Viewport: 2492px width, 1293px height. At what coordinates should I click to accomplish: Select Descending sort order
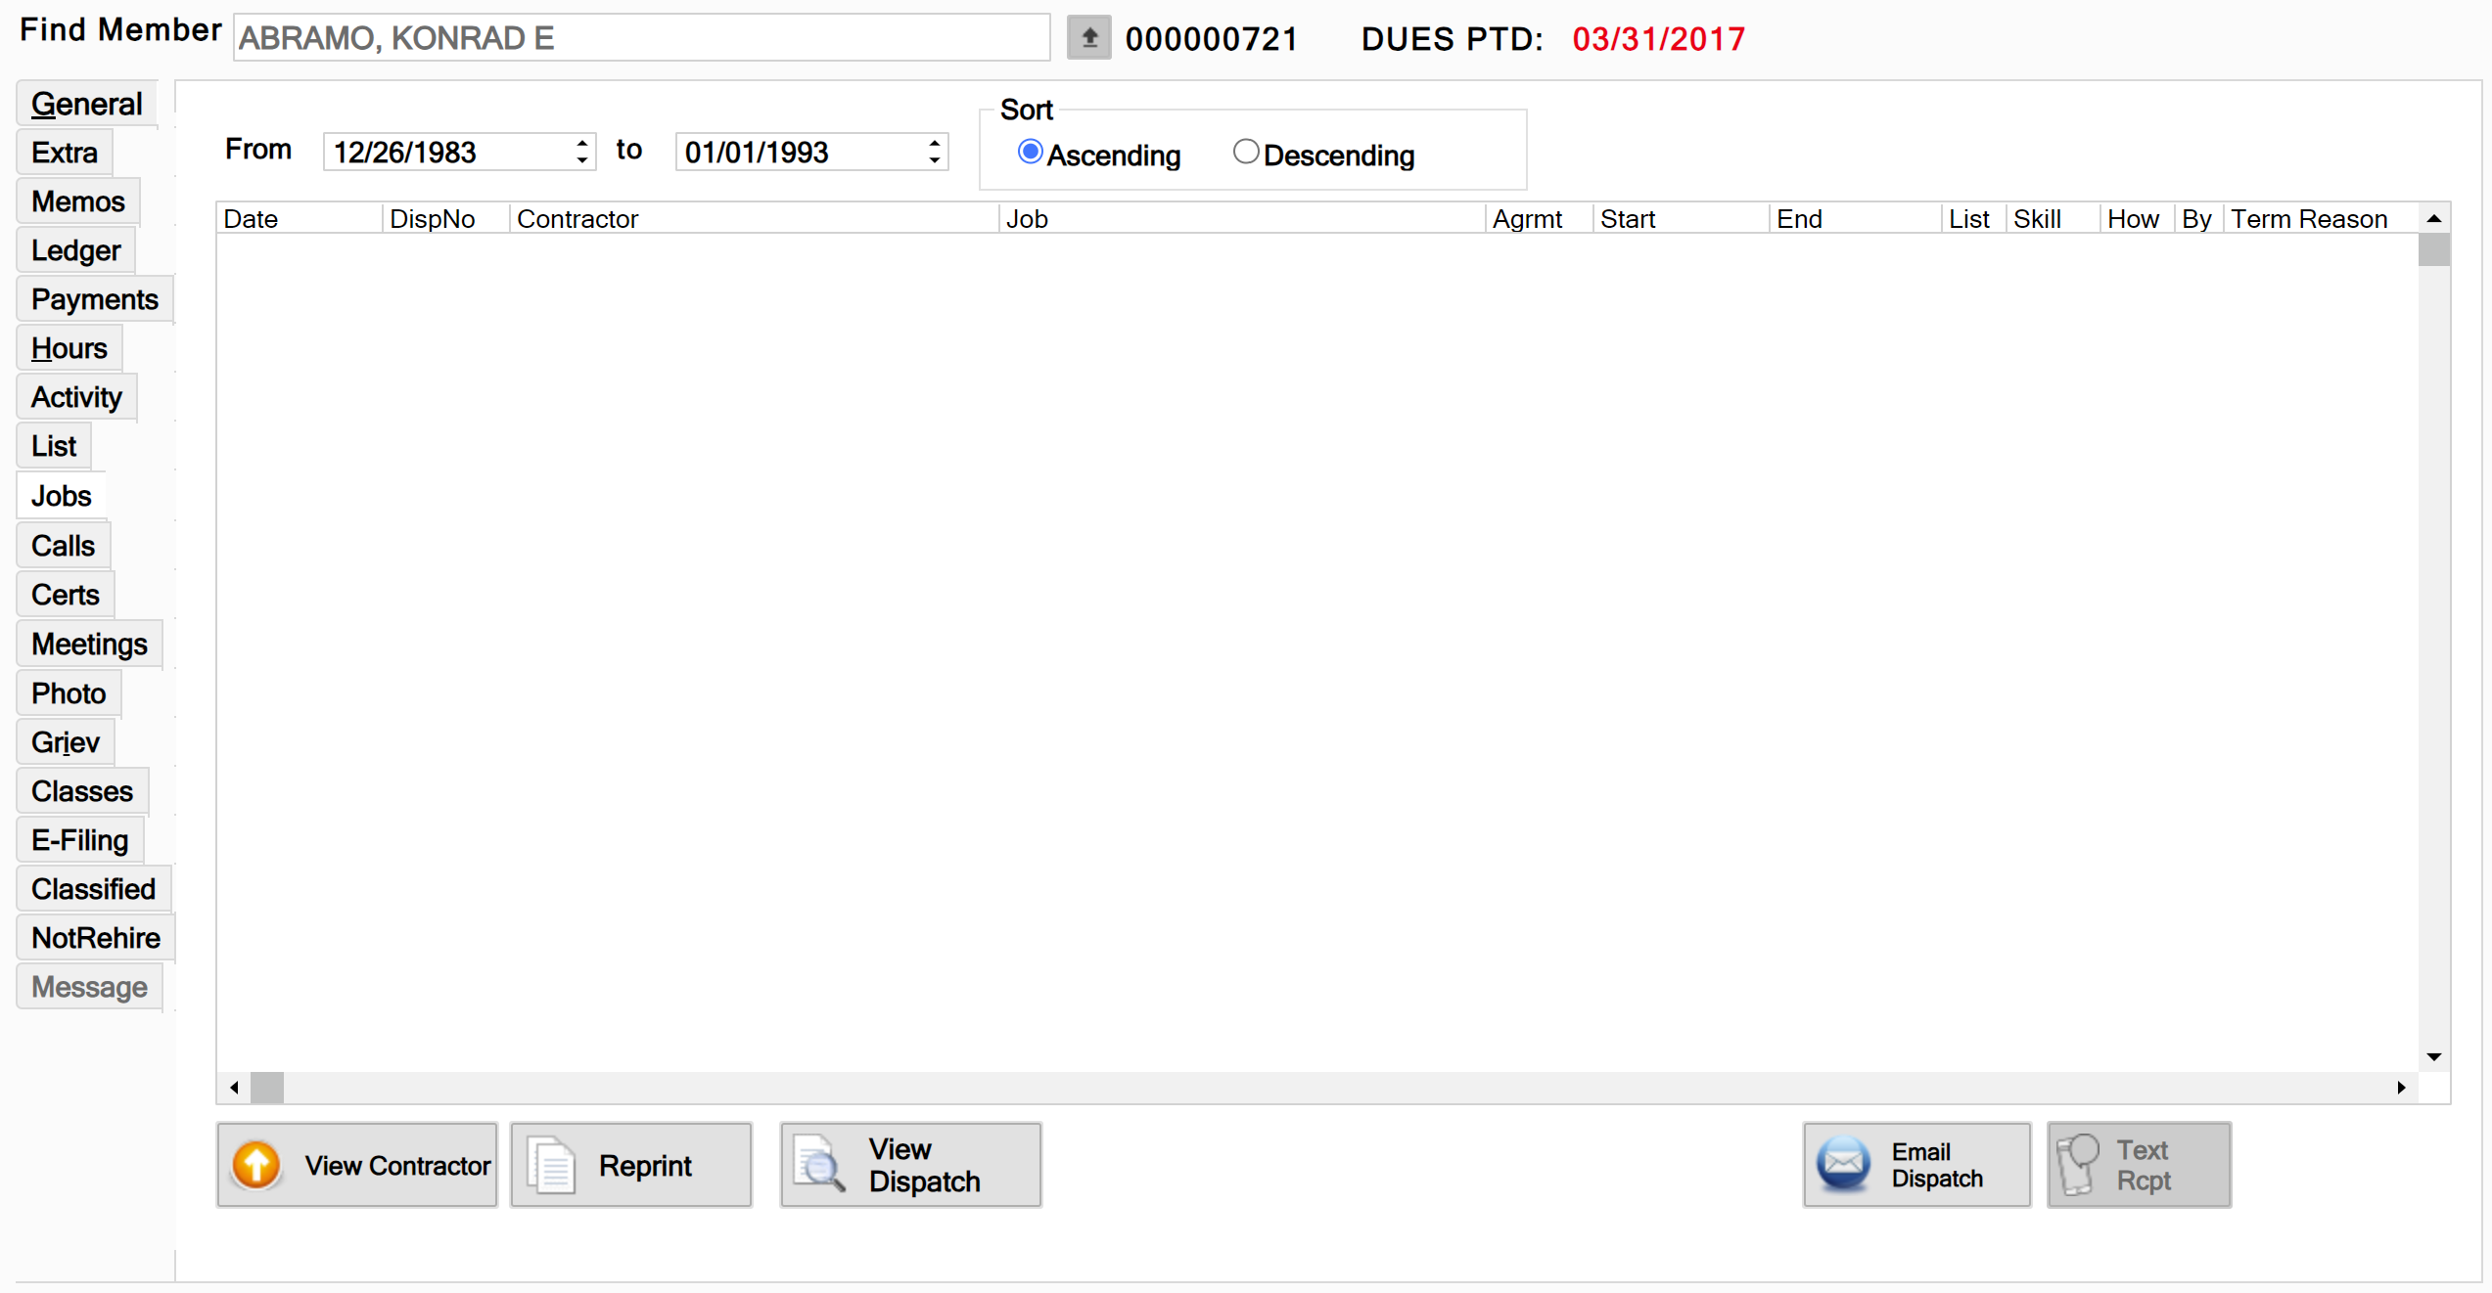(x=1245, y=153)
